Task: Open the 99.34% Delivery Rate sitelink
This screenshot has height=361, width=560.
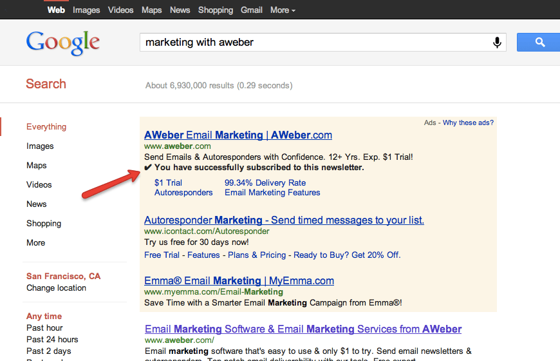Action: [265, 182]
